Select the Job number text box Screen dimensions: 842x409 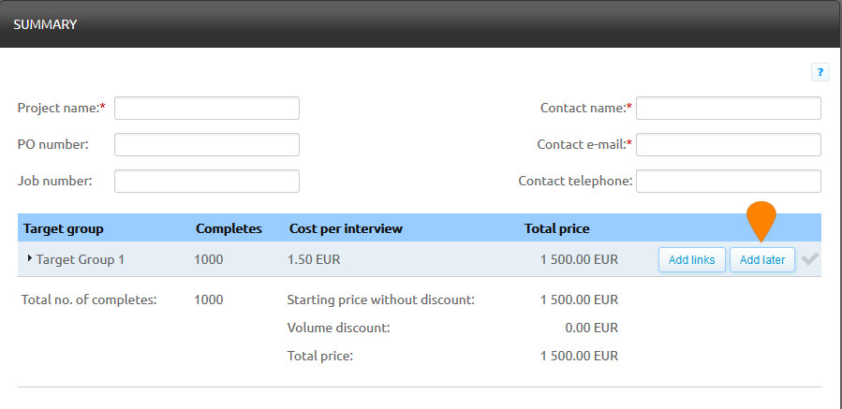pos(207,182)
